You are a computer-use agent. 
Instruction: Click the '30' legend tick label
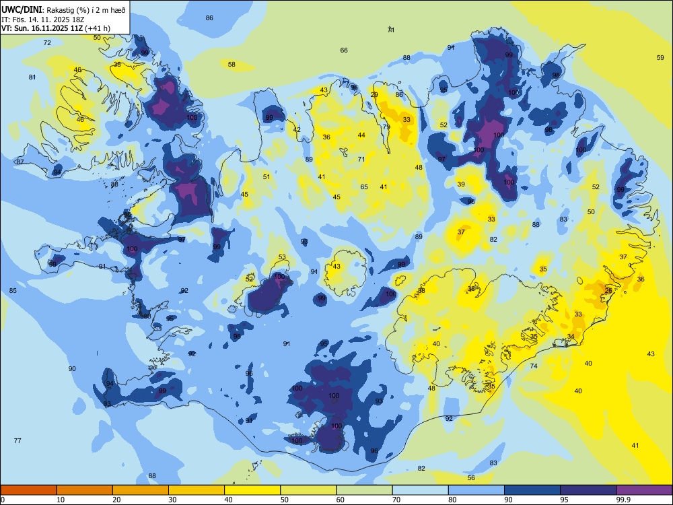click(x=172, y=500)
